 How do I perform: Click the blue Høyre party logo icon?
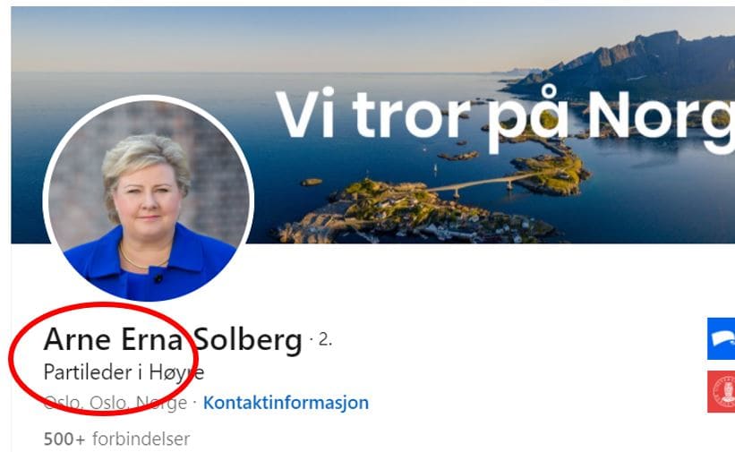722,338
